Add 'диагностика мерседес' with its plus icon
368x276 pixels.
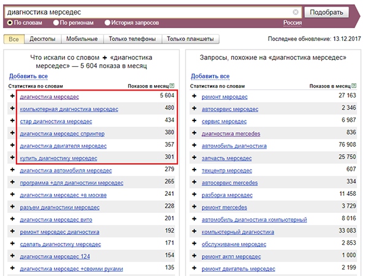[x=12, y=96]
